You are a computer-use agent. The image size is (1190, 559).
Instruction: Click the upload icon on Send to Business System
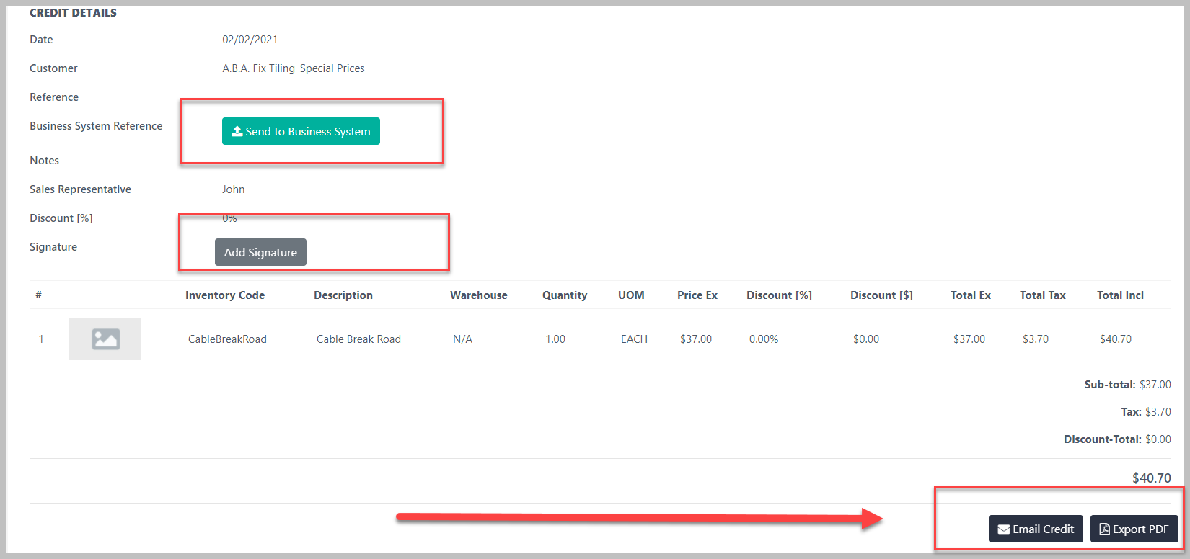[237, 131]
